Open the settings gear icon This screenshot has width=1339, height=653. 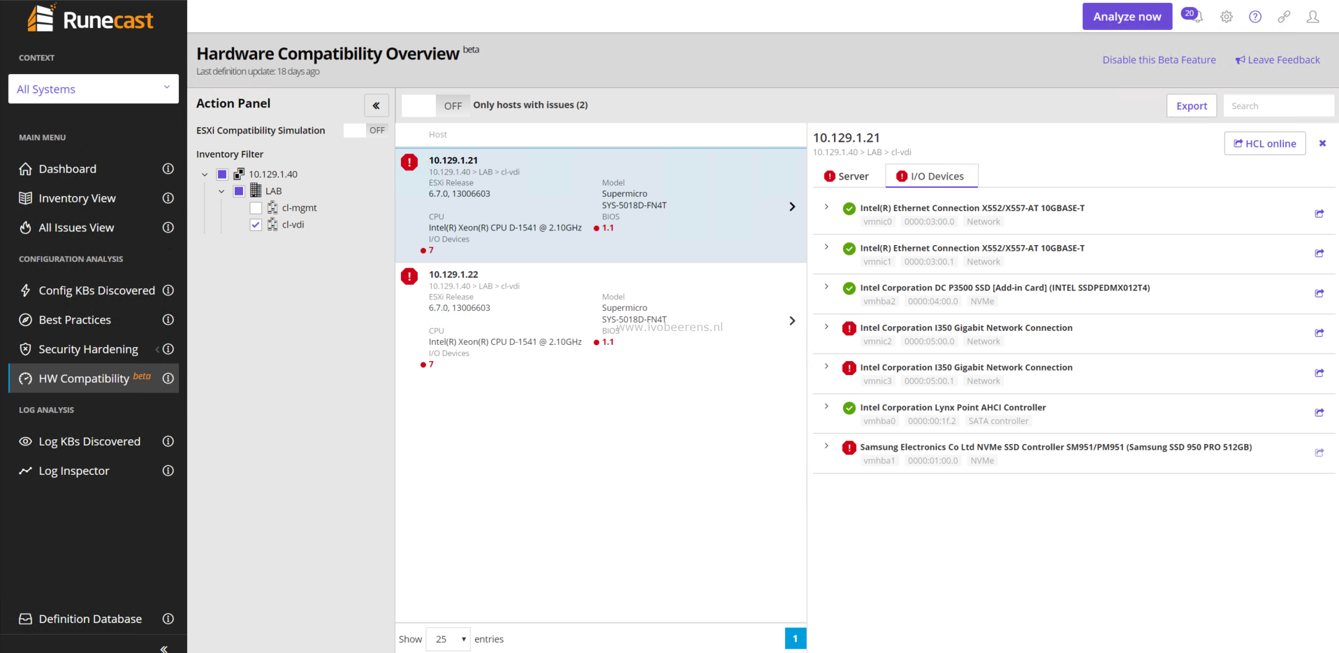(1227, 17)
